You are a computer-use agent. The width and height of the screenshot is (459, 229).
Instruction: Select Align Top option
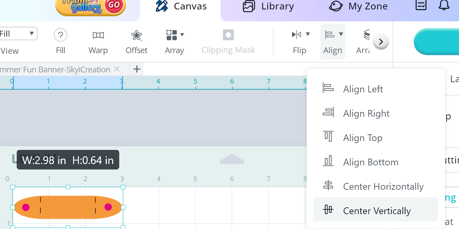(362, 138)
